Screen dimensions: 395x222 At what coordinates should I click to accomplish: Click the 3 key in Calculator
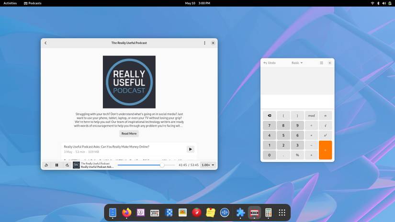click(297, 145)
